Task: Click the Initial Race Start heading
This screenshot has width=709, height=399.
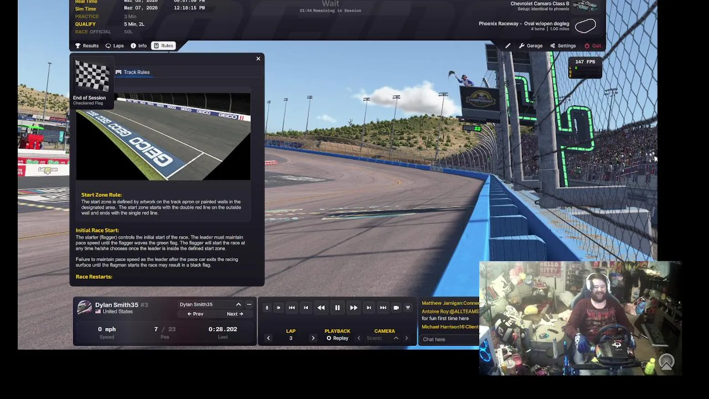Action: 97,230
